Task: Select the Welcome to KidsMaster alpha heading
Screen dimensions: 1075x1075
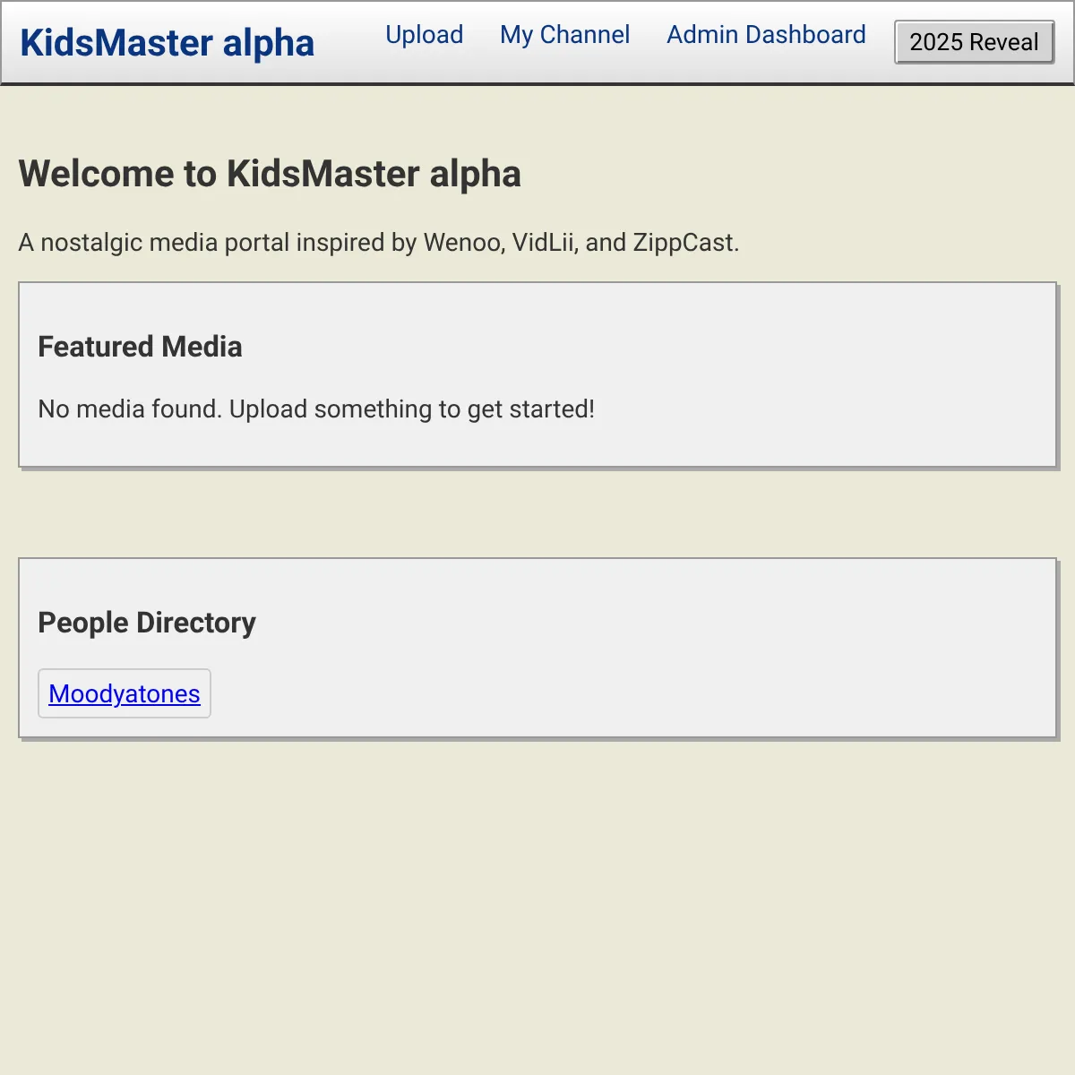Action: pos(270,174)
